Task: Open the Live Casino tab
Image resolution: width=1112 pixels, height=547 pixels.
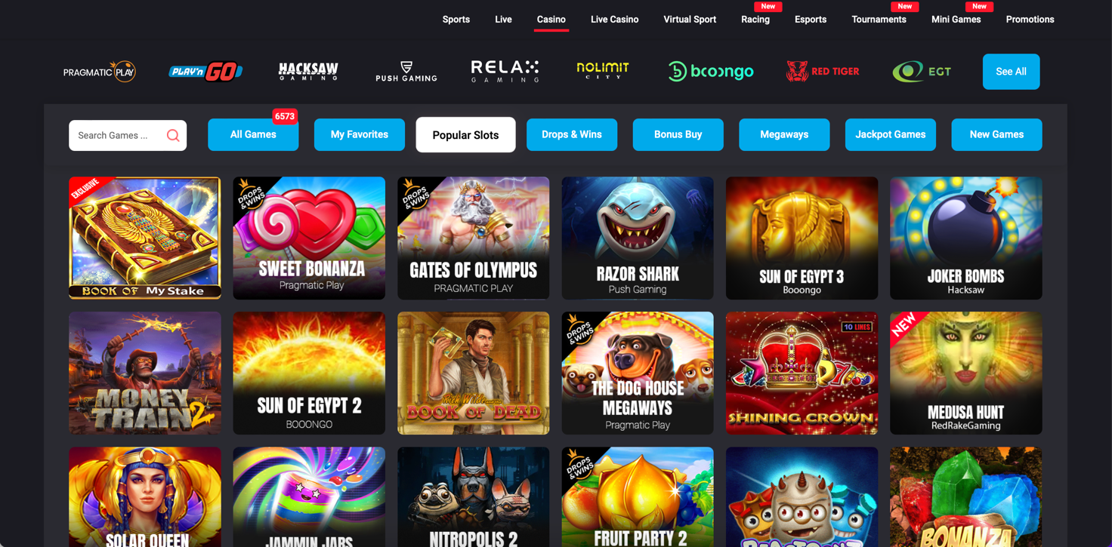Action: pos(614,20)
